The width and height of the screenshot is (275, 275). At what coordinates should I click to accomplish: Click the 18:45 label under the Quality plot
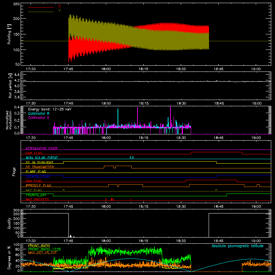click(219, 241)
